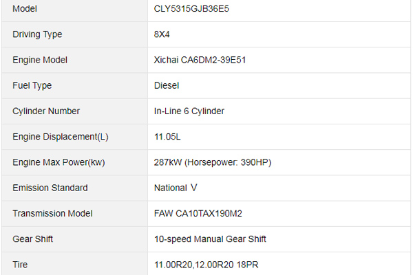Image resolution: width=413 pixels, height=275 pixels.
Task: Select the 11.00R20,12.00R20 18PR tire value
Action: click(x=206, y=265)
